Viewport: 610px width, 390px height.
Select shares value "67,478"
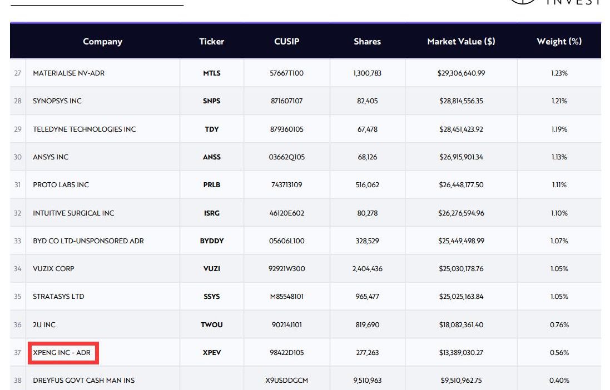tap(367, 129)
